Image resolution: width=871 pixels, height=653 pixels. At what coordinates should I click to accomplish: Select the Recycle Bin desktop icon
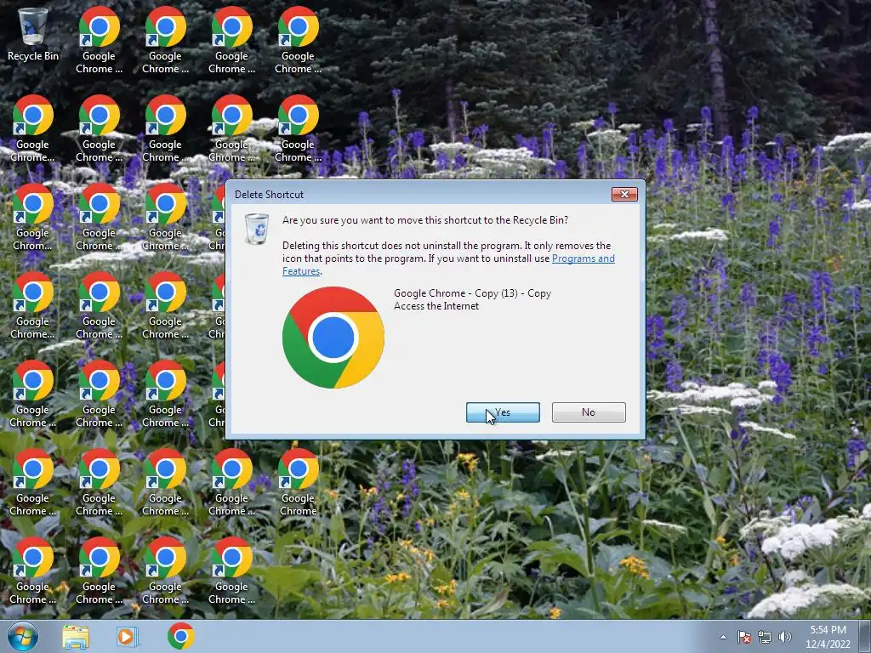[x=33, y=34]
